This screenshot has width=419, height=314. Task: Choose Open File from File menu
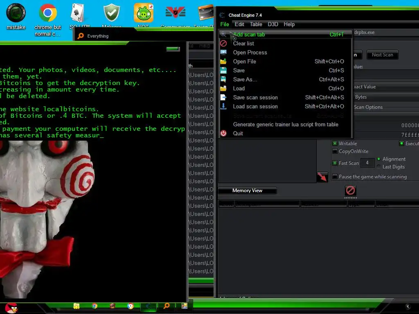click(x=285, y=62)
